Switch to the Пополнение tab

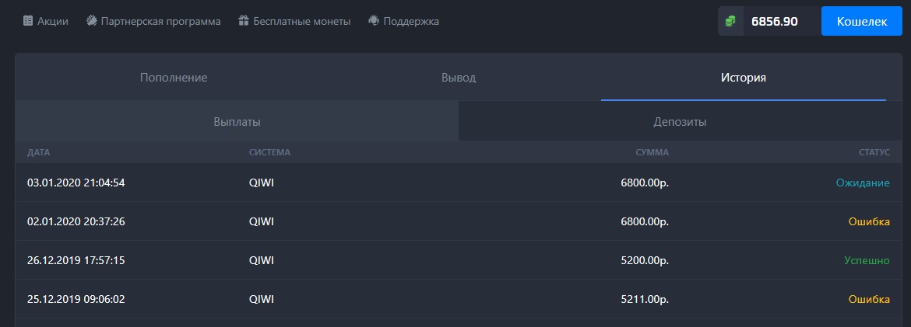point(174,78)
